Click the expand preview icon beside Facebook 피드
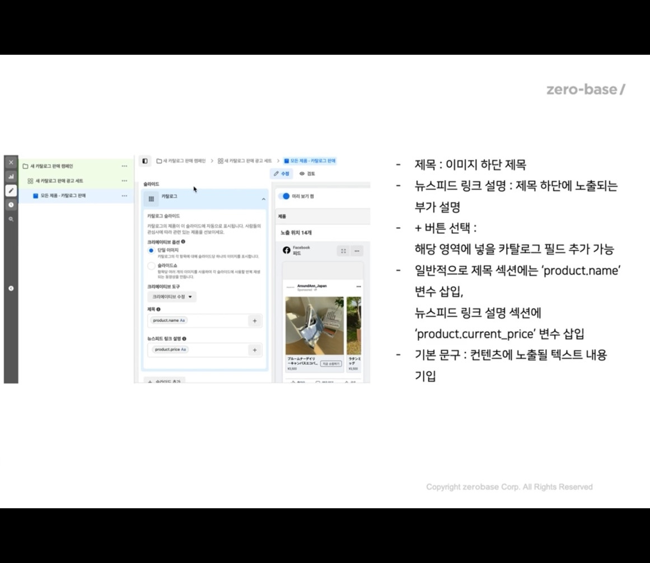The height and width of the screenshot is (563, 650). click(343, 251)
